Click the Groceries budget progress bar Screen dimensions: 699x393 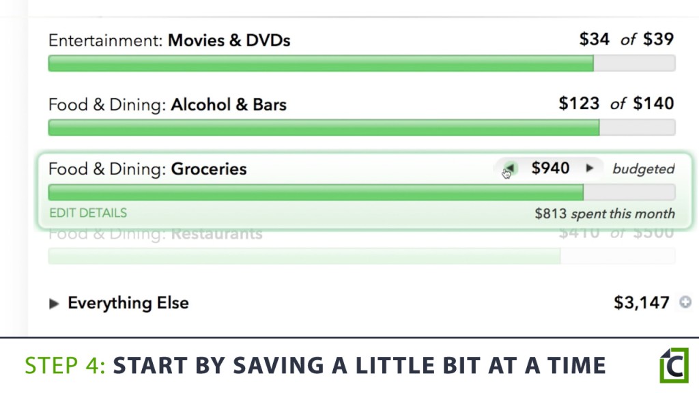(x=361, y=192)
